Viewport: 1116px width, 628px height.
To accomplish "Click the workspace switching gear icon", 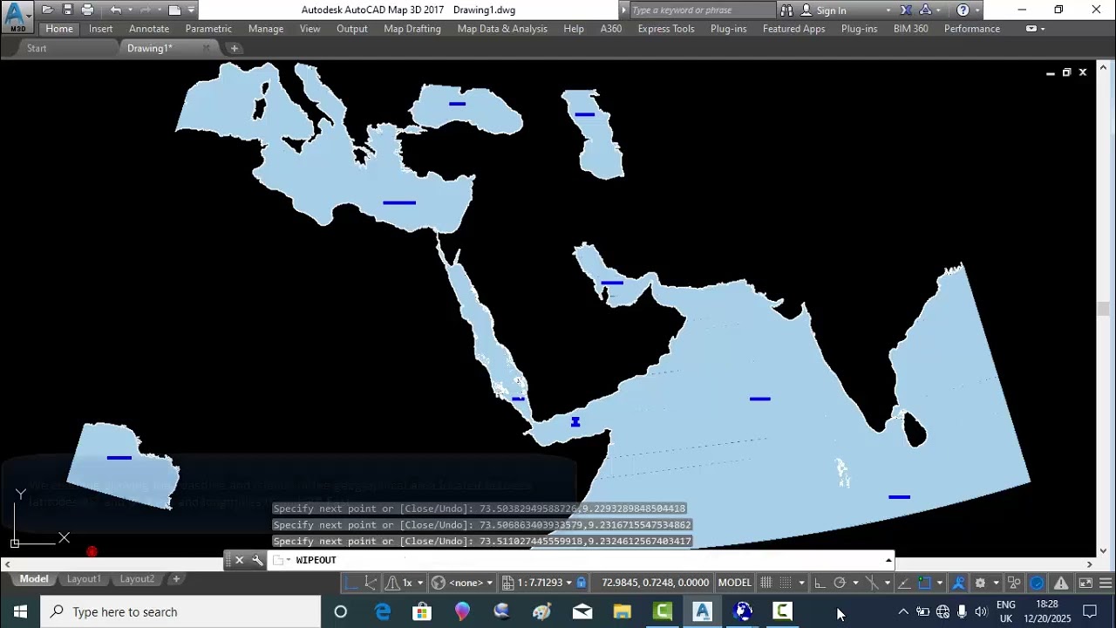I will pyautogui.click(x=980, y=583).
